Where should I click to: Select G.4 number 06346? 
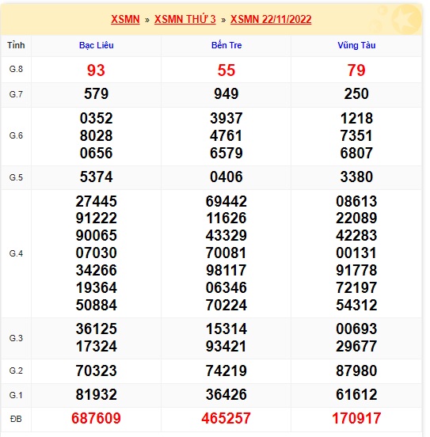pos(226,287)
